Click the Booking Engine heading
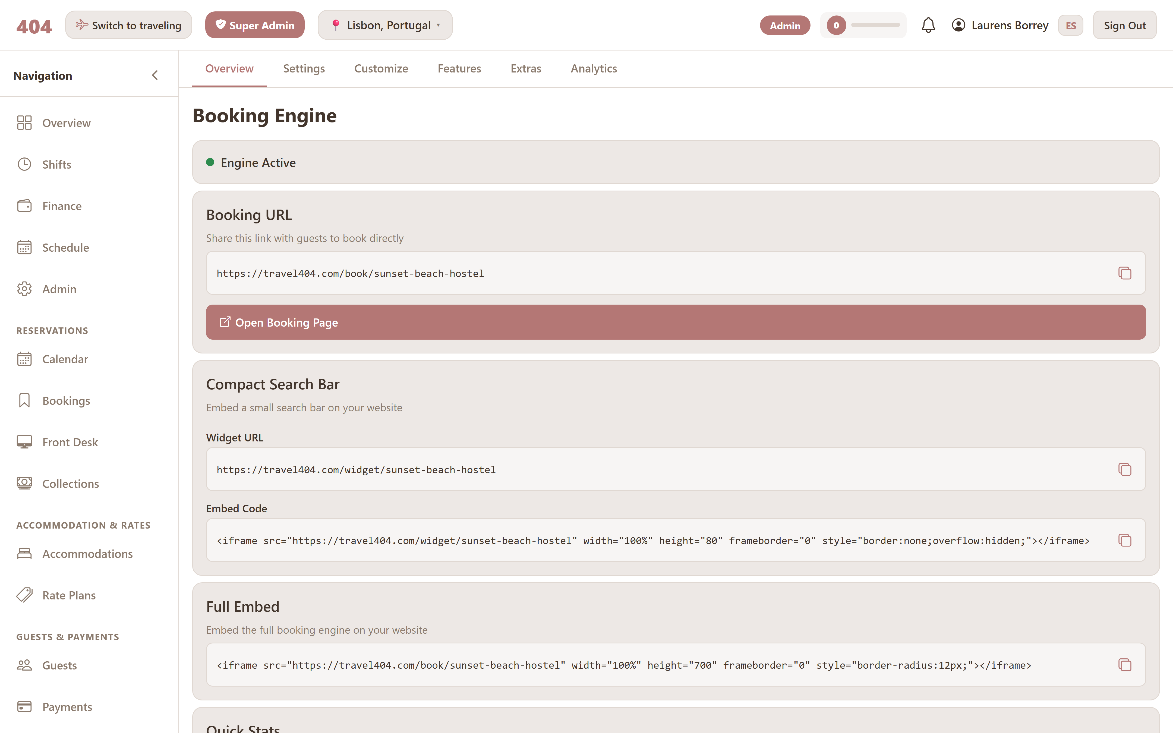1173x733 pixels. tap(264, 115)
